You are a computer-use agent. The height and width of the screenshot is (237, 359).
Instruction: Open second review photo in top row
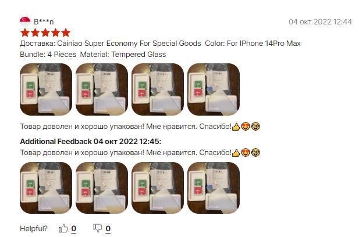coord(102,89)
